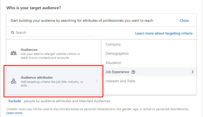Click the Audience attributes shapes icon
Screen dimensions: 203x117
coord(14,81)
